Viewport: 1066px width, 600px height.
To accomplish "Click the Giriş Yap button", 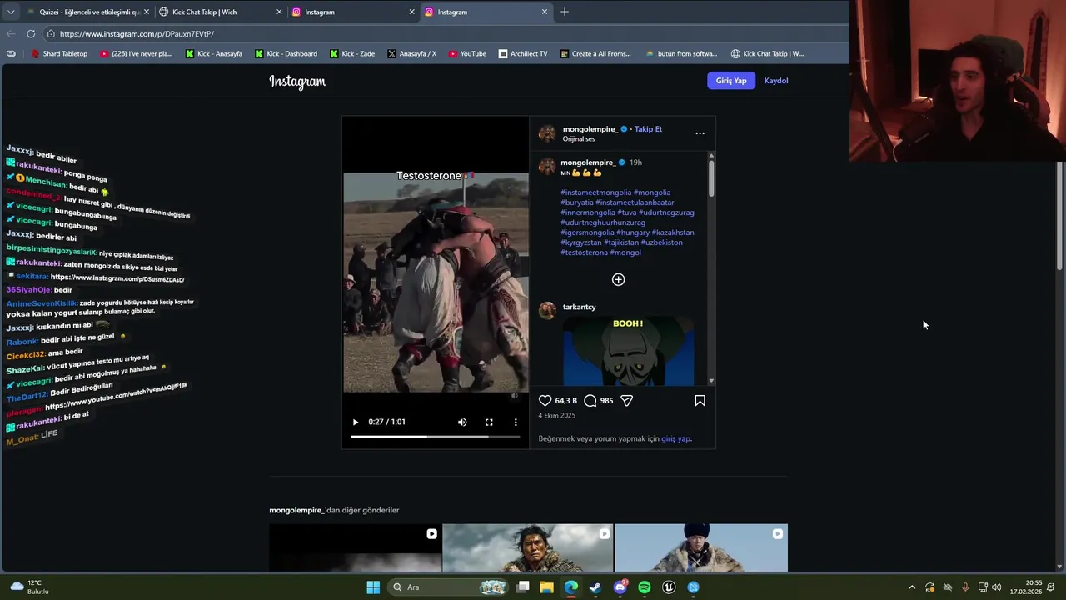I will pyautogui.click(x=731, y=81).
